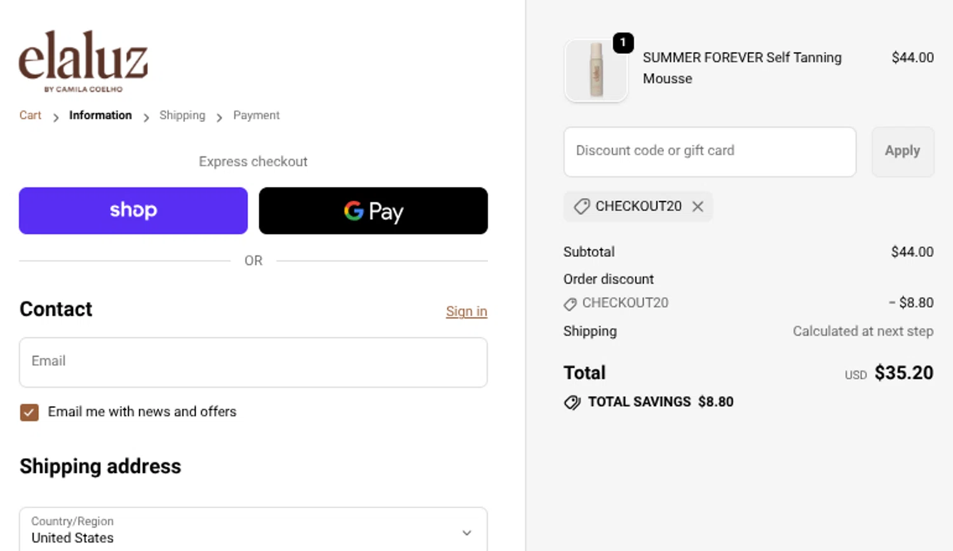
Task: Focus the Email input field
Action: [253, 362]
